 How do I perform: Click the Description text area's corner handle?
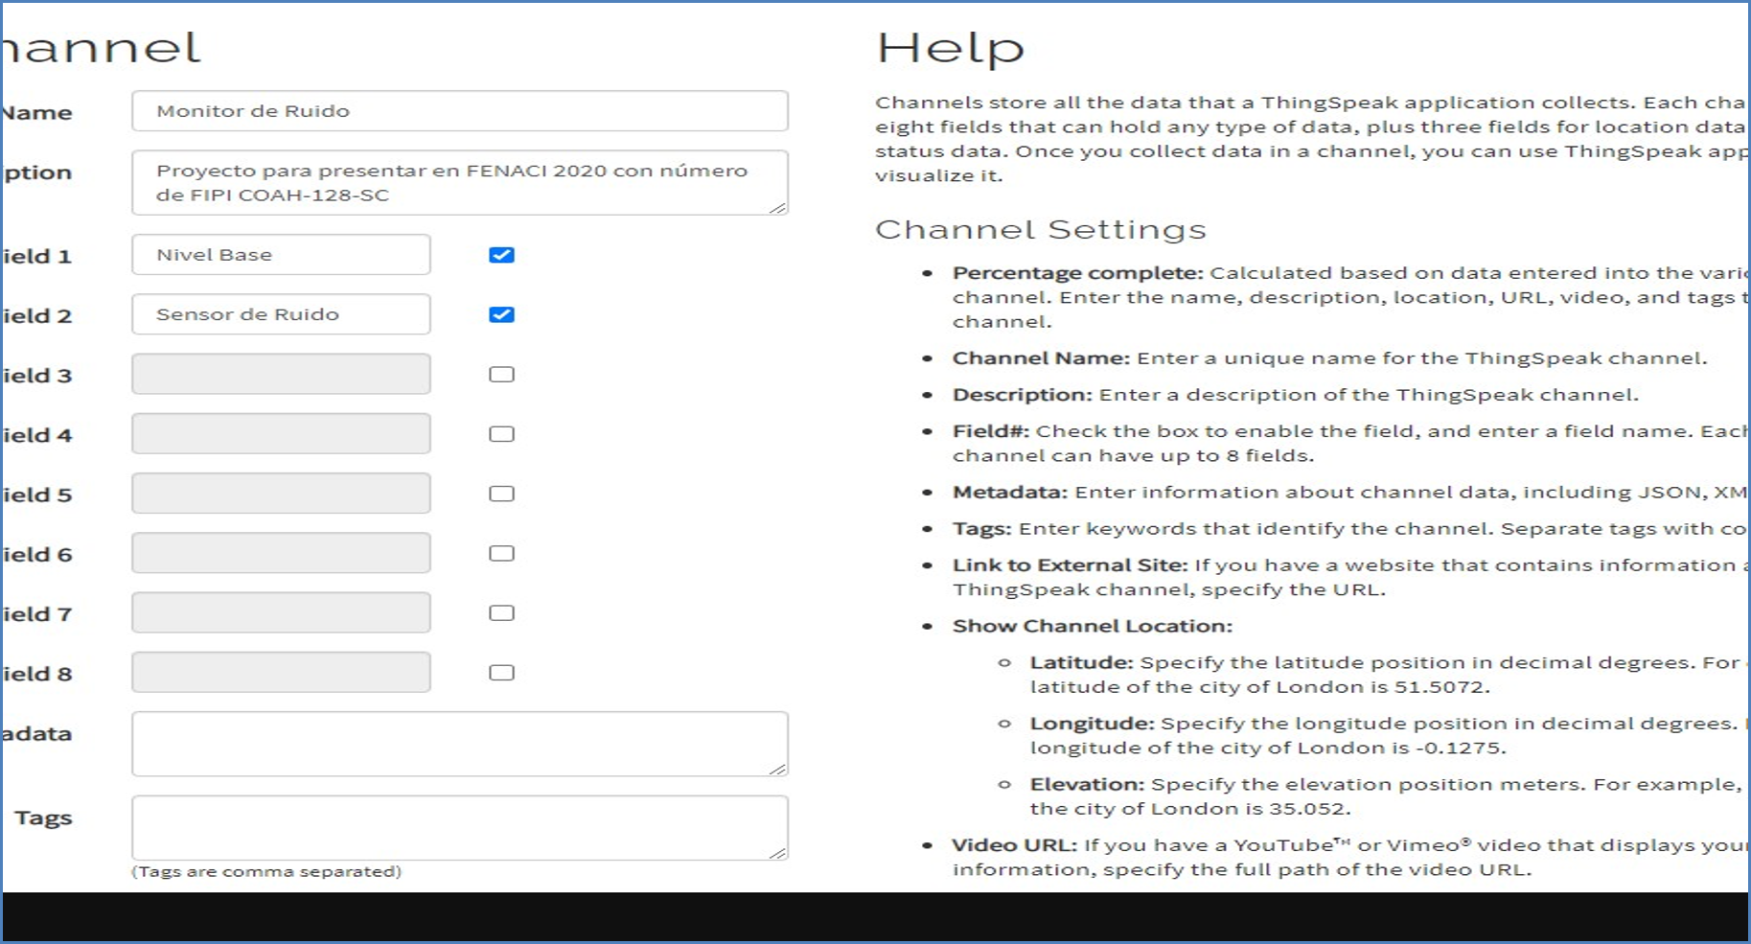[778, 207]
